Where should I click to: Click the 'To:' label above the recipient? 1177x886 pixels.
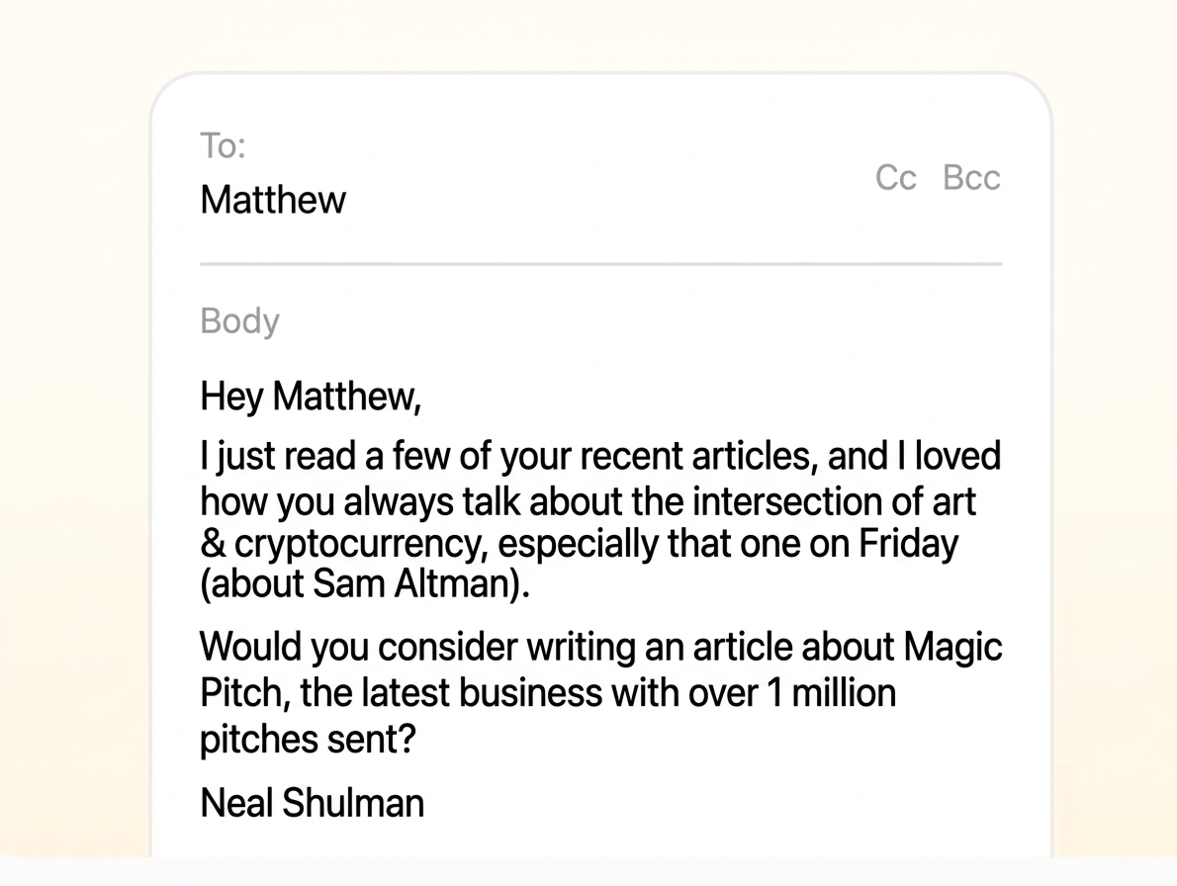[224, 144]
